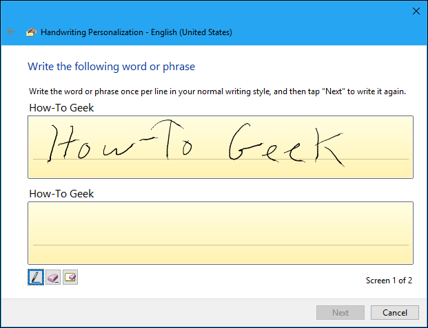428x328 pixels.
Task: Click the horizontal separator above the Next button
Action: click(x=214, y=298)
